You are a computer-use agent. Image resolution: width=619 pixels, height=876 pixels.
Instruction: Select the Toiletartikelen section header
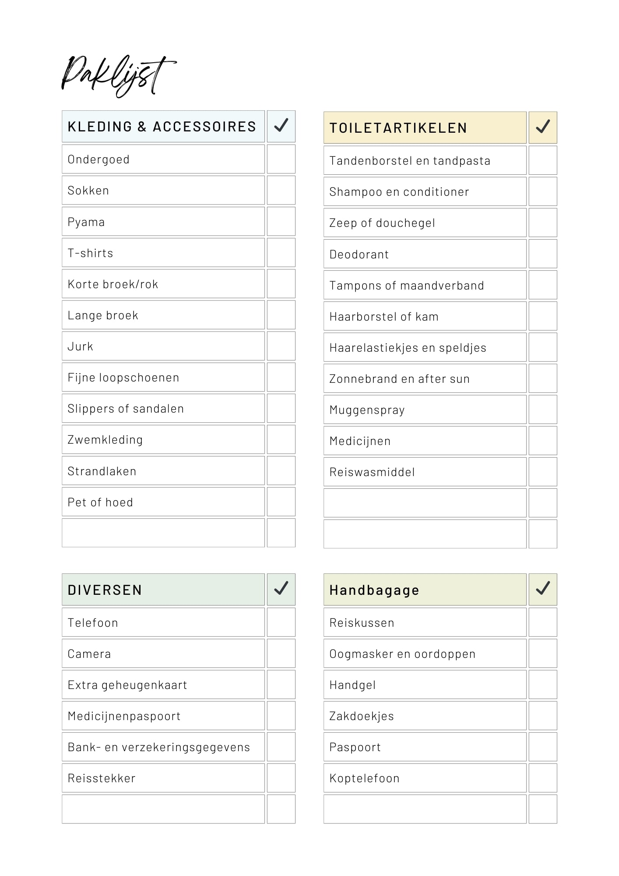425,127
